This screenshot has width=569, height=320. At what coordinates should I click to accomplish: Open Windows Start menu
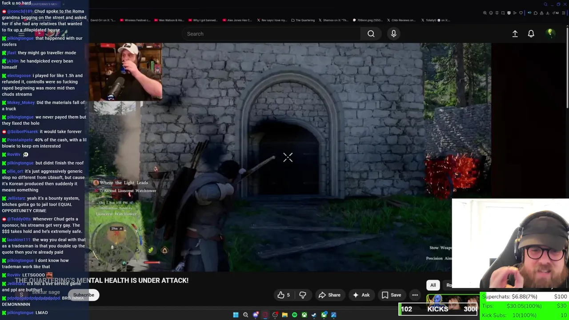[x=236, y=315]
